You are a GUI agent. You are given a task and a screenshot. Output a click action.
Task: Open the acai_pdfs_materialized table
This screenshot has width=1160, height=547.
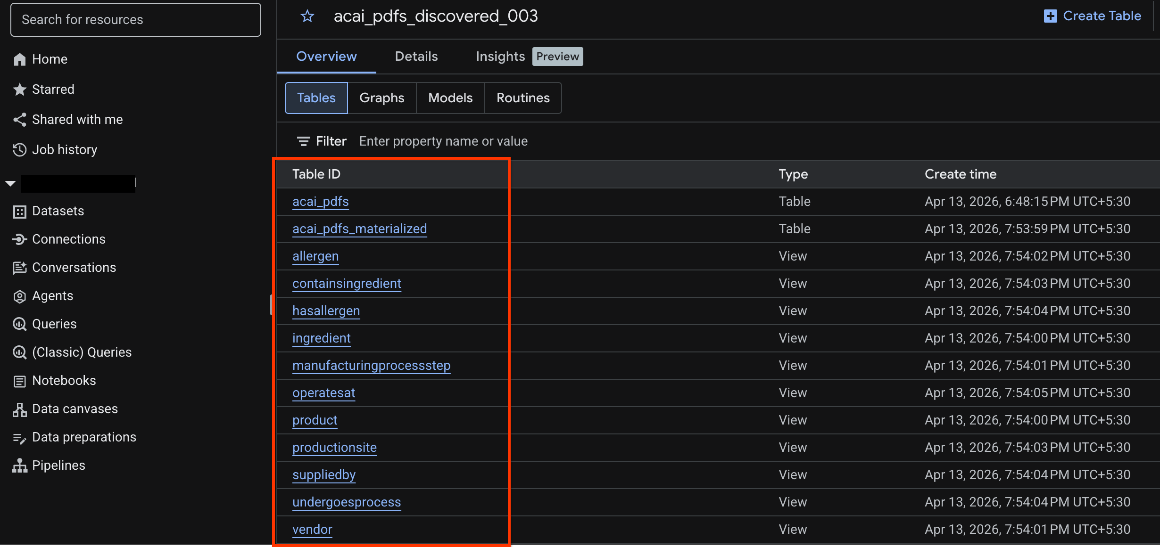click(360, 229)
